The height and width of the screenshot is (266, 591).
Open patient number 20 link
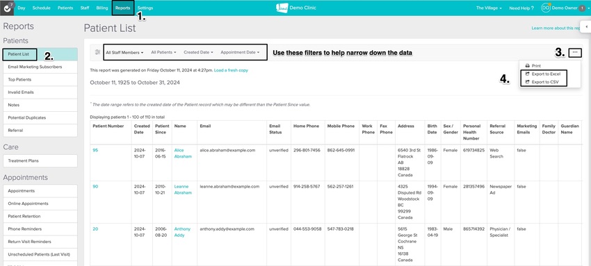point(95,228)
